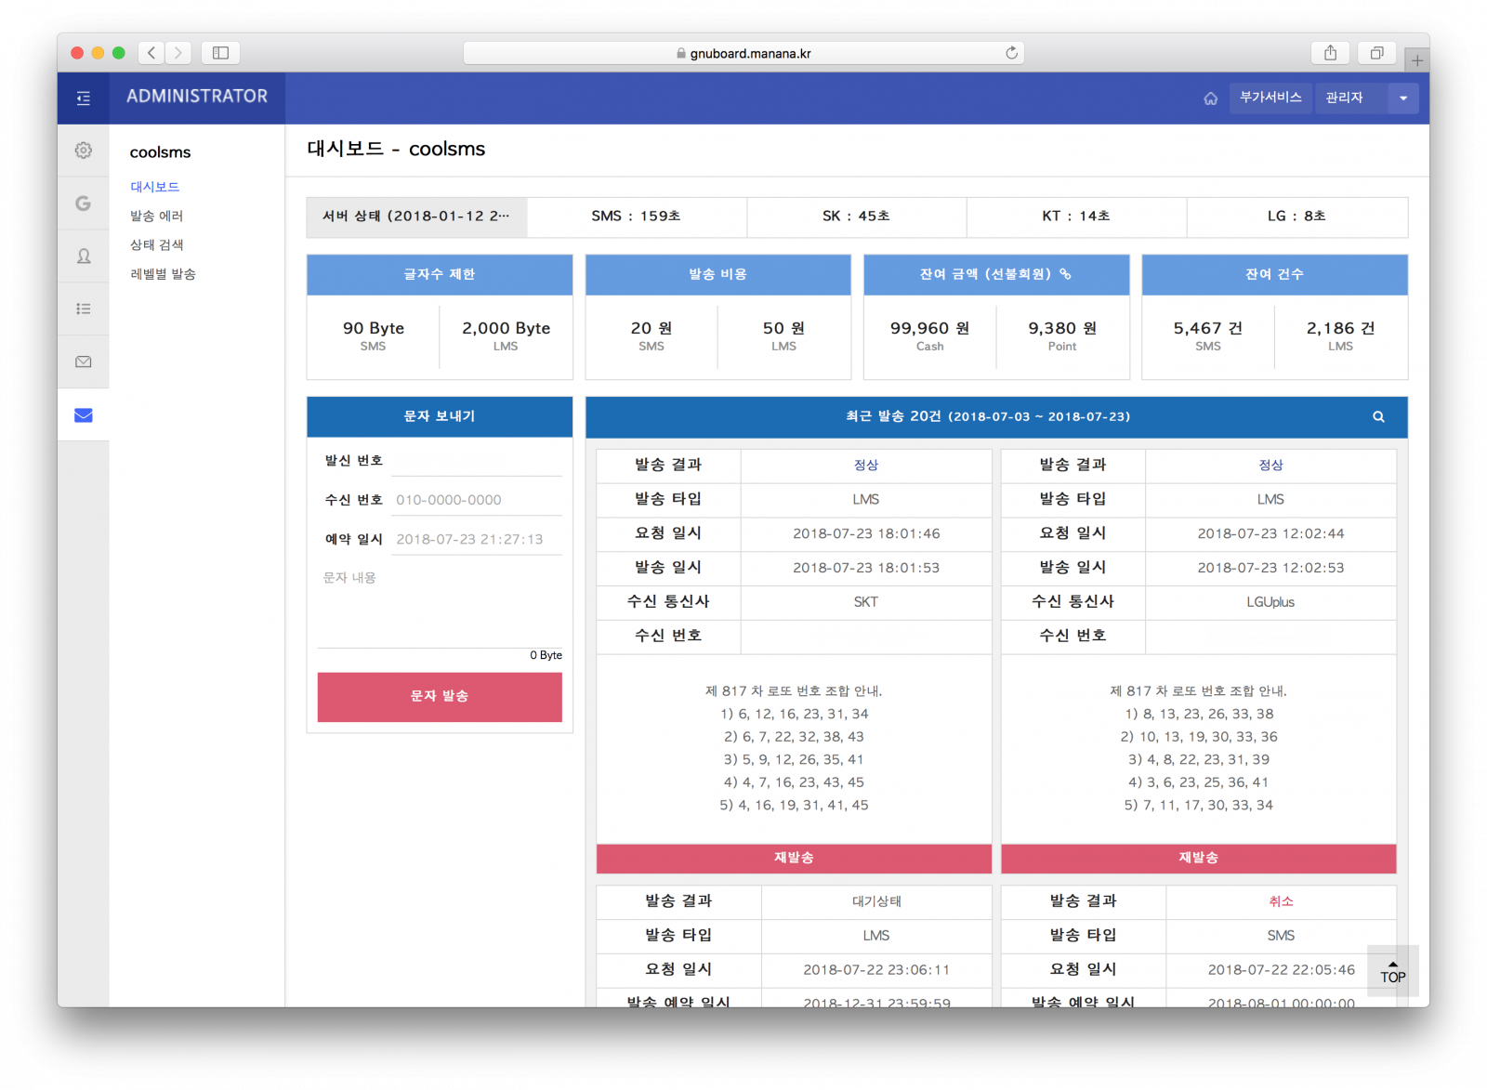Click the outlined envelope sidebar icon
The image size is (1487, 1090).
83,361
